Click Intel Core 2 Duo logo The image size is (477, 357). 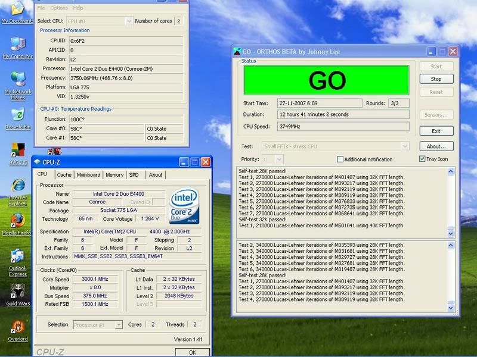pos(184,206)
